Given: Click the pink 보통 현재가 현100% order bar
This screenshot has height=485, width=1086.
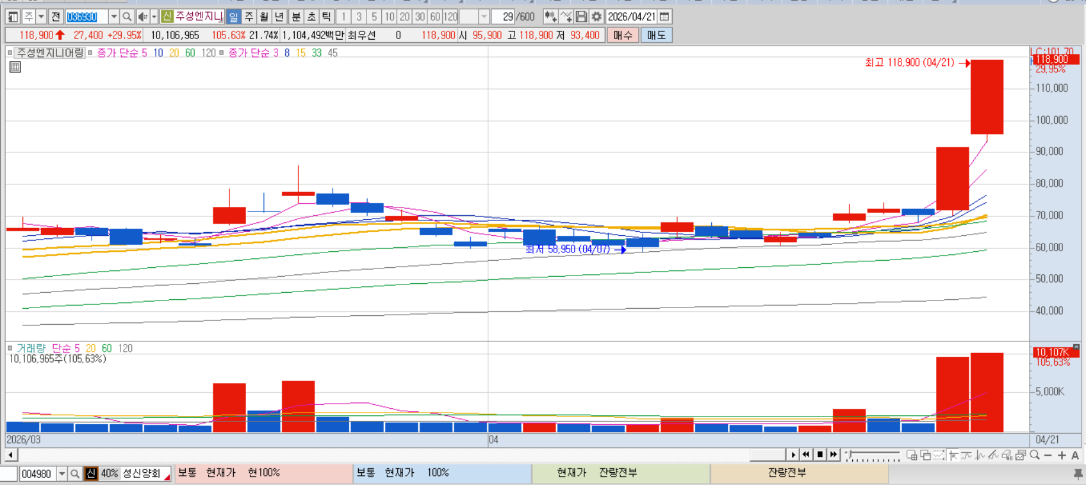Looking at the screenshot, I should pyautogui.click(x=263, y=473).
